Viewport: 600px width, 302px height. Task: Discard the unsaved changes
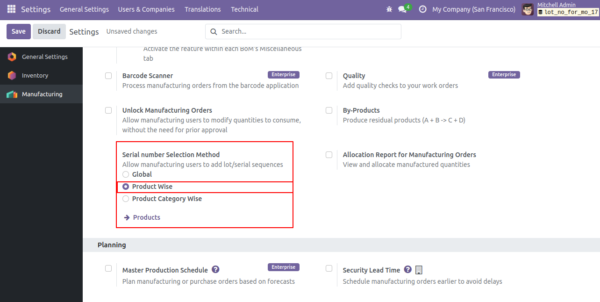[x=49, y=31]
